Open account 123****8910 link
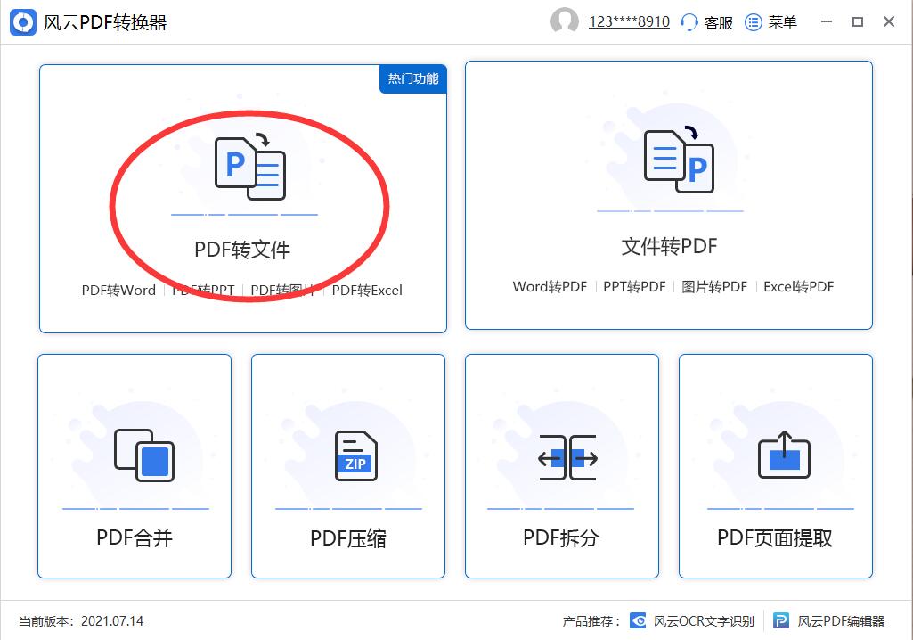The image size is (913, 640). 629,21
